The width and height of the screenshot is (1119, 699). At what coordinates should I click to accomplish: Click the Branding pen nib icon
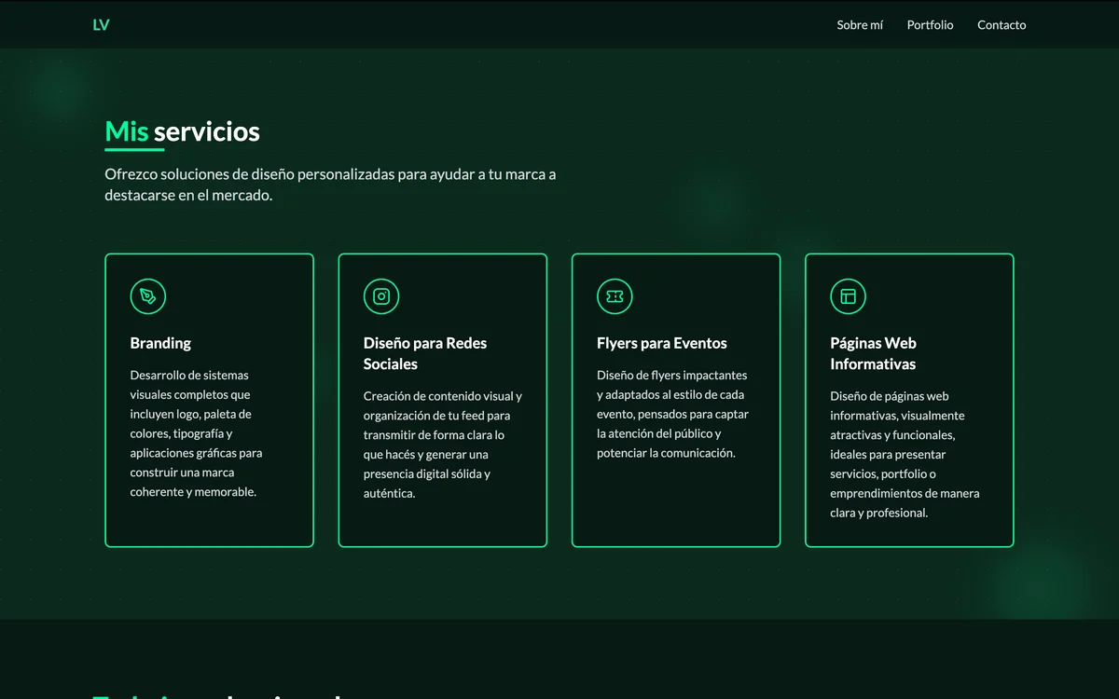coord(148,296)
